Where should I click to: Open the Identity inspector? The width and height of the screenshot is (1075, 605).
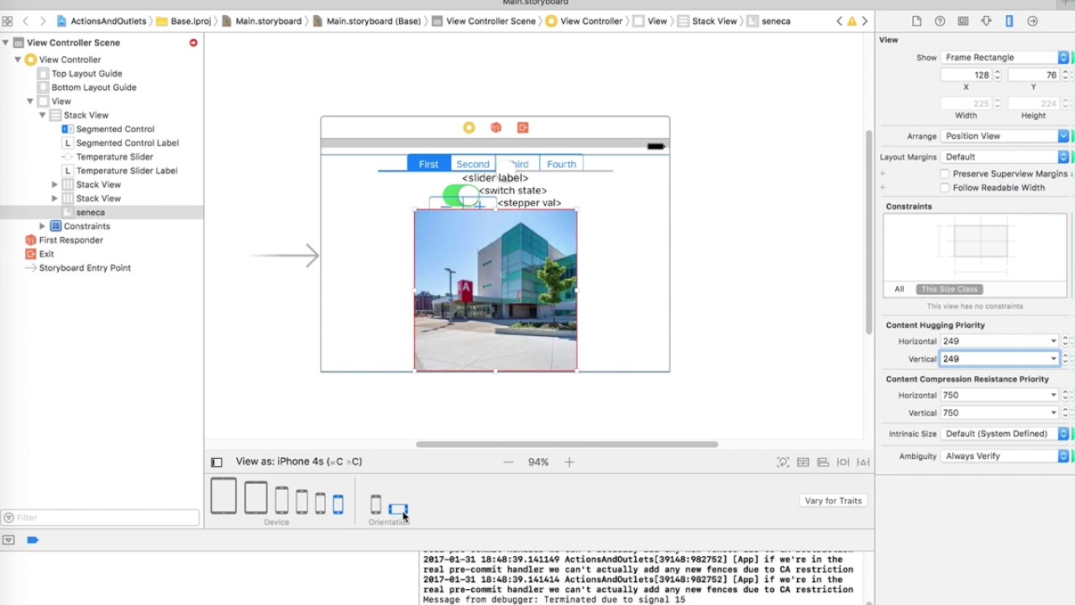coord(963,21)
